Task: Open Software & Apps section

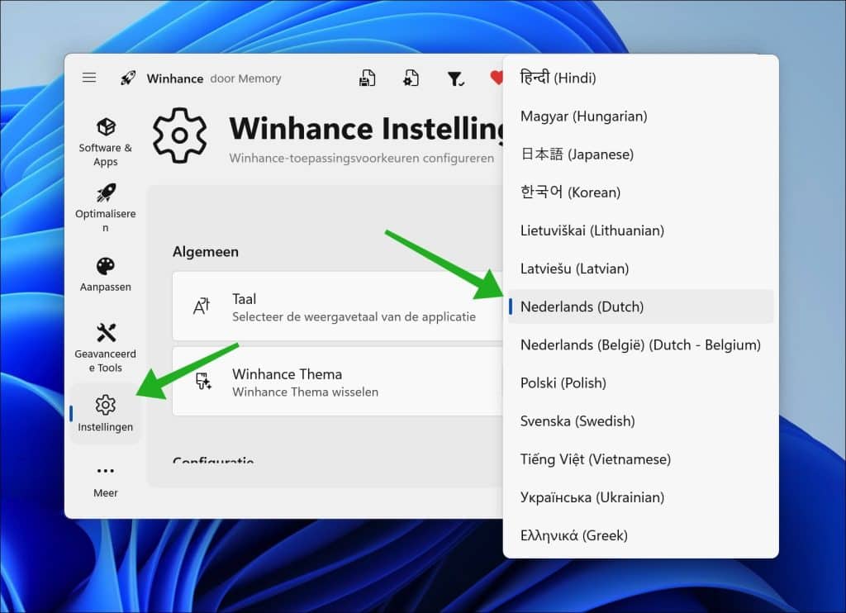Action: [105, 142]
